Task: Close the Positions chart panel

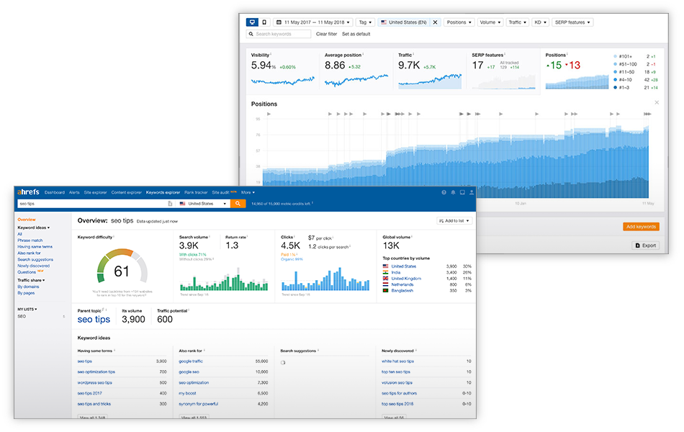Action: pos(657,102)
